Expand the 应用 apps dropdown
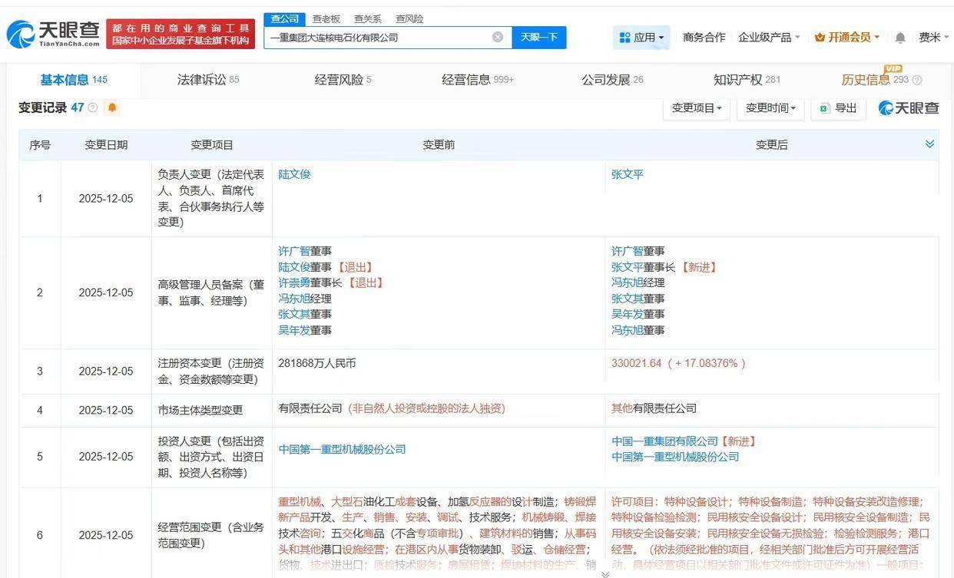This screenshot has height=578, width=954. coord(641,37)
